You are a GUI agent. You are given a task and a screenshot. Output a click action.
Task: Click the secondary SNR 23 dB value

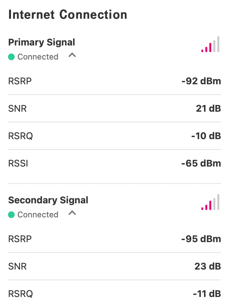208,266
